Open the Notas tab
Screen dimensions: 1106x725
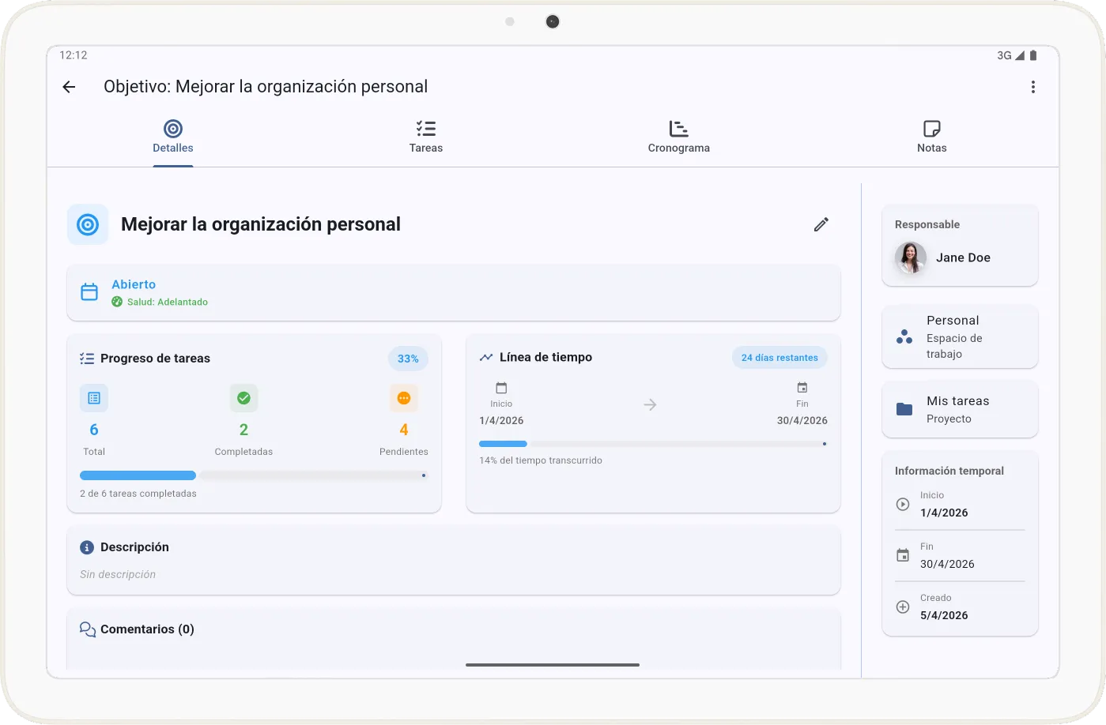click(x=932, y=137)
